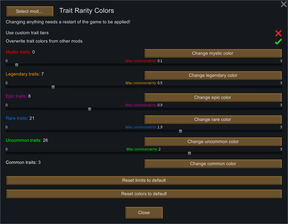Reset limits to default
Screen dimensions: 288x224
pyautogui.click(x=144, y=180)
